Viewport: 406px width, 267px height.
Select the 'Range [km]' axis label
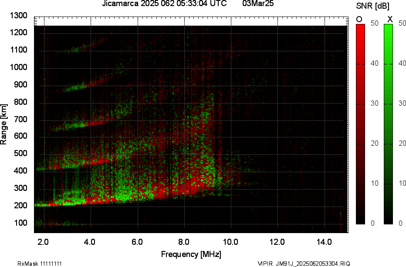click(3, 124)
